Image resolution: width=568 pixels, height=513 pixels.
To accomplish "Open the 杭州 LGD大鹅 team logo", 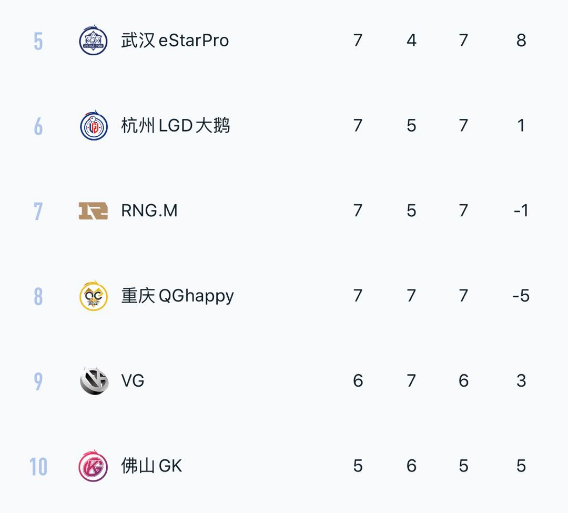I will tap(94, 125).
